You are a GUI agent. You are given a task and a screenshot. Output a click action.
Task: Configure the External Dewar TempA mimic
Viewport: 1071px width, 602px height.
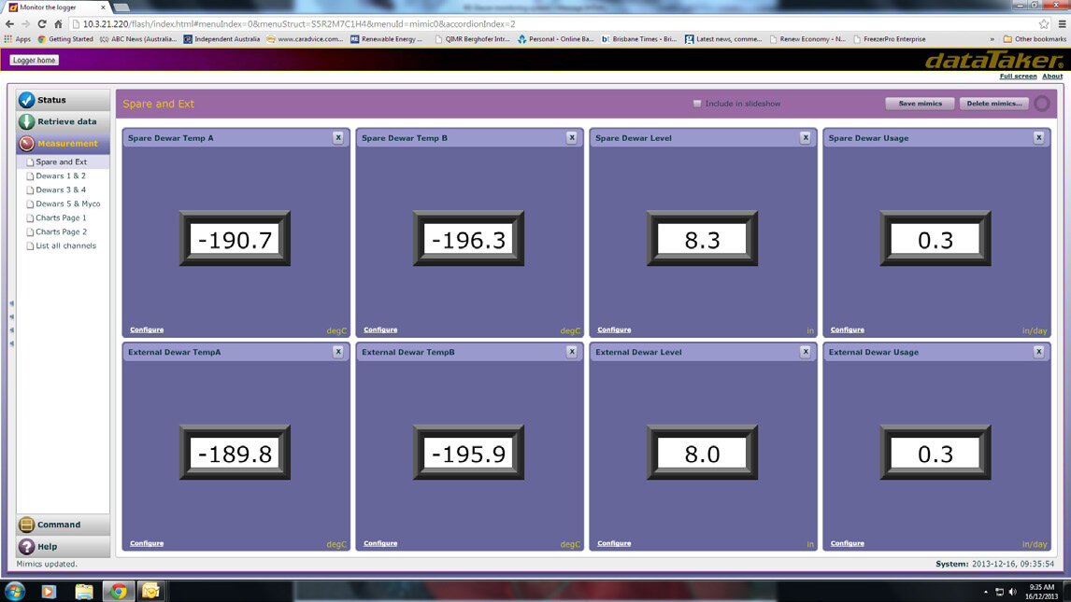coord(147,543)
